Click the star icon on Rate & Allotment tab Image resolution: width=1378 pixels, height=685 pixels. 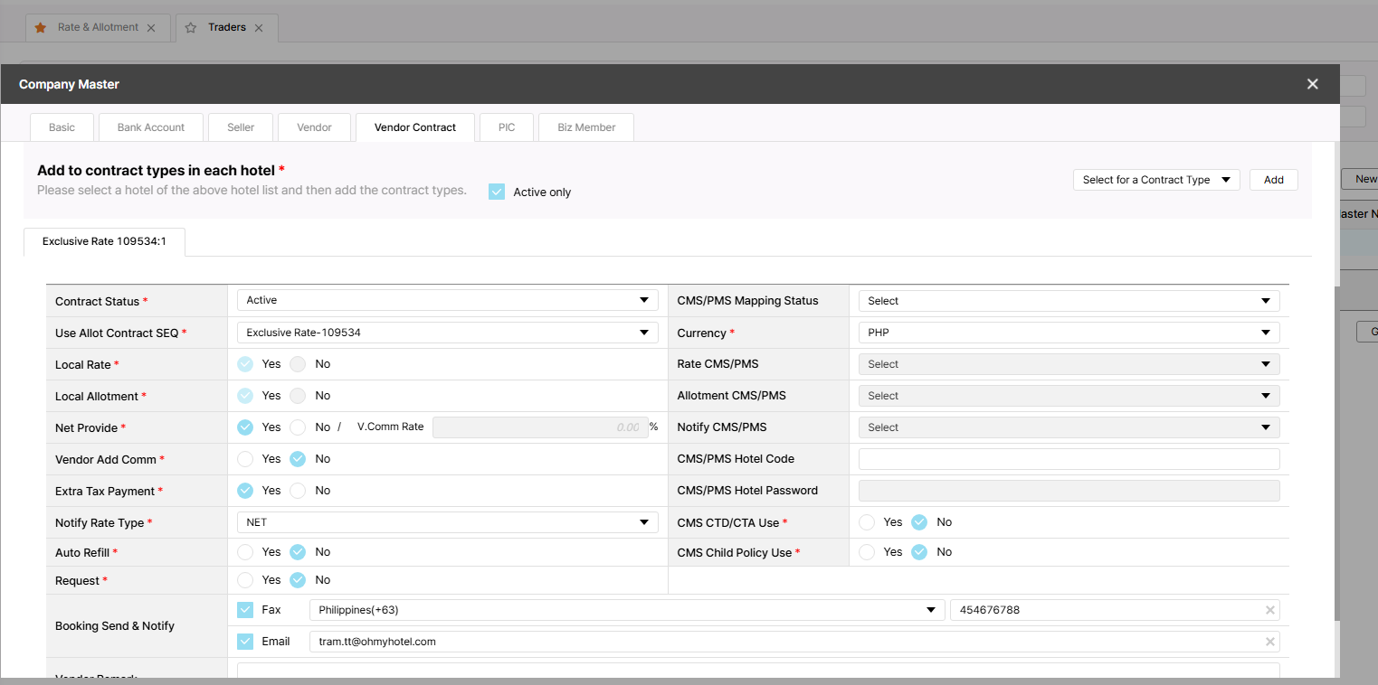point(40,28)
